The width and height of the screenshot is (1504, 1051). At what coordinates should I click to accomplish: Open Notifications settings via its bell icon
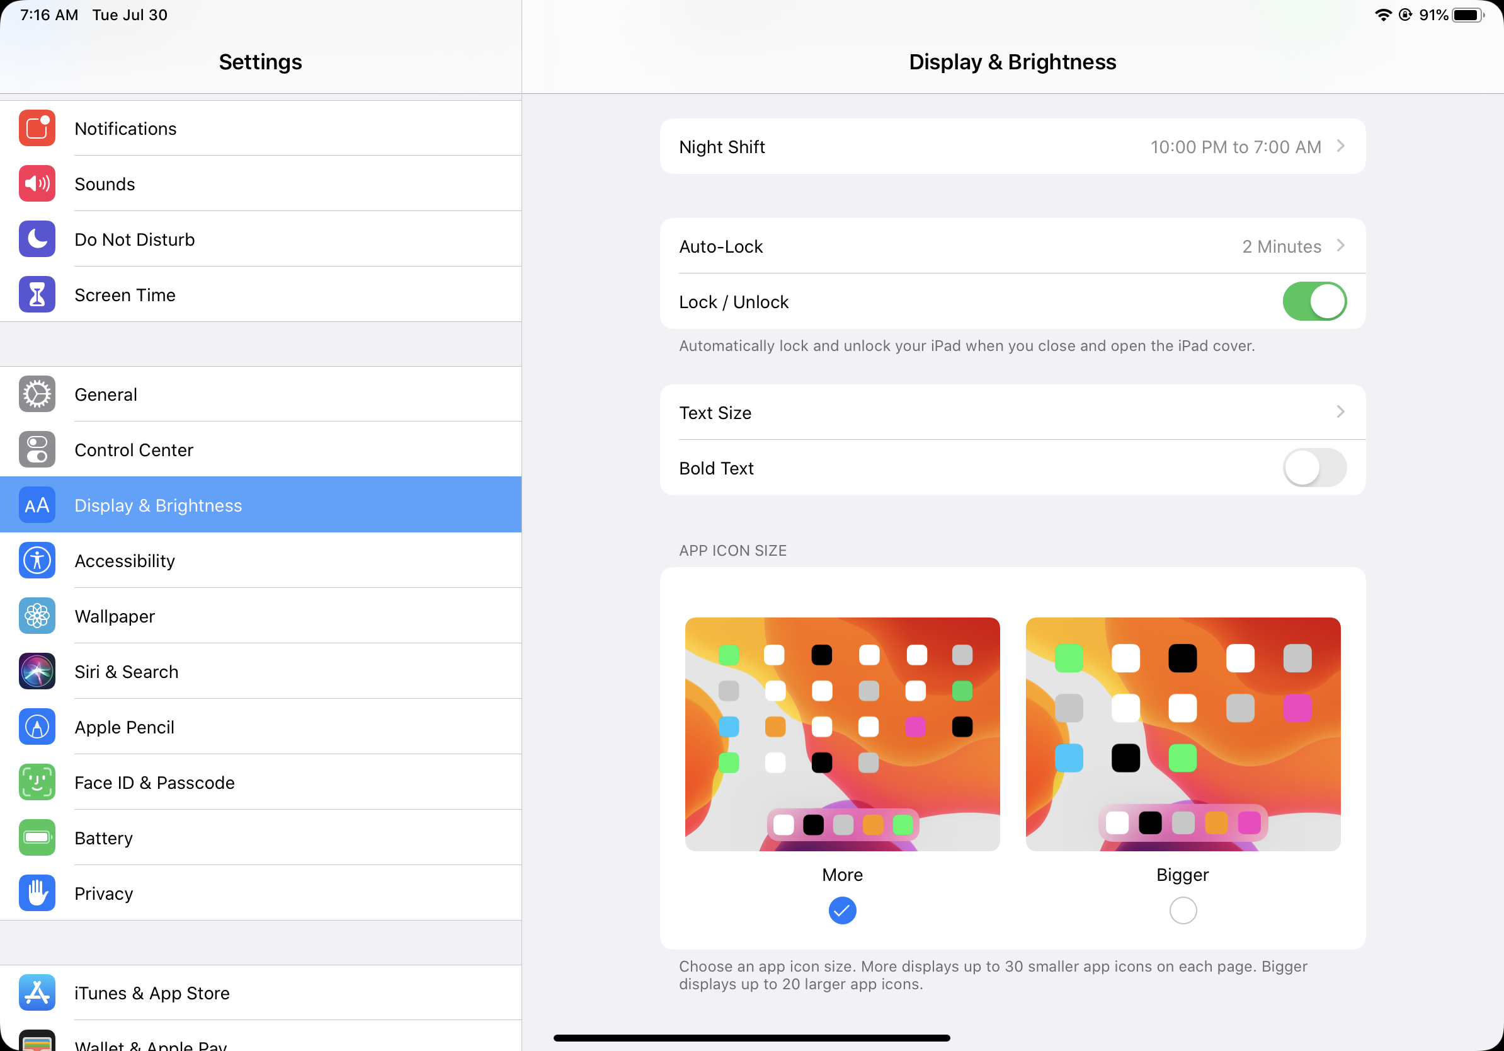click(37, 129)
